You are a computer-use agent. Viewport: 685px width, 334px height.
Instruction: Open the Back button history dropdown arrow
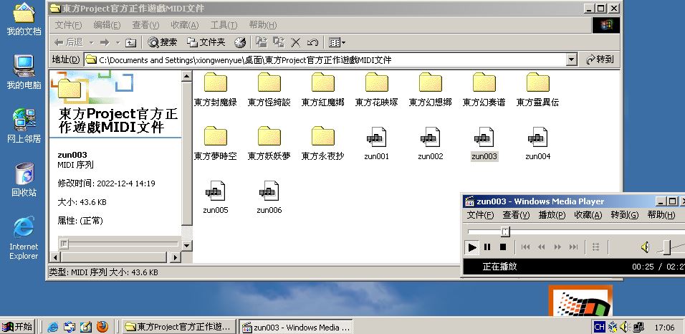89,42
